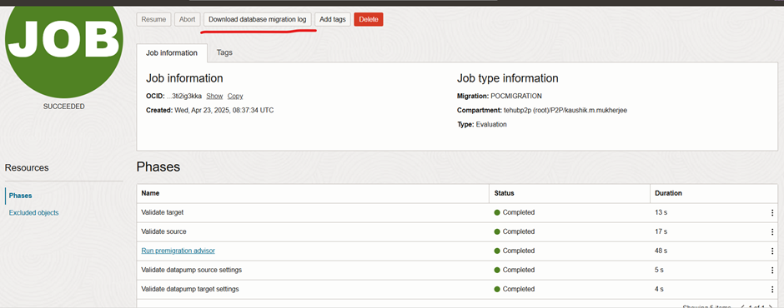The height and width of the screenshot is (308, 784).
Task: Select Phases in the Resources sidebar
Action: coord(21,196)
